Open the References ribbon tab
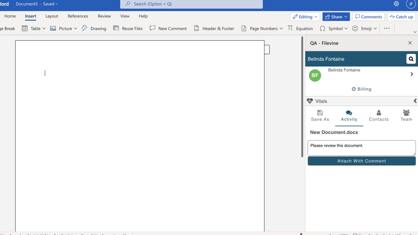Screen dimensions: 418x235 [x=78, y=16]
